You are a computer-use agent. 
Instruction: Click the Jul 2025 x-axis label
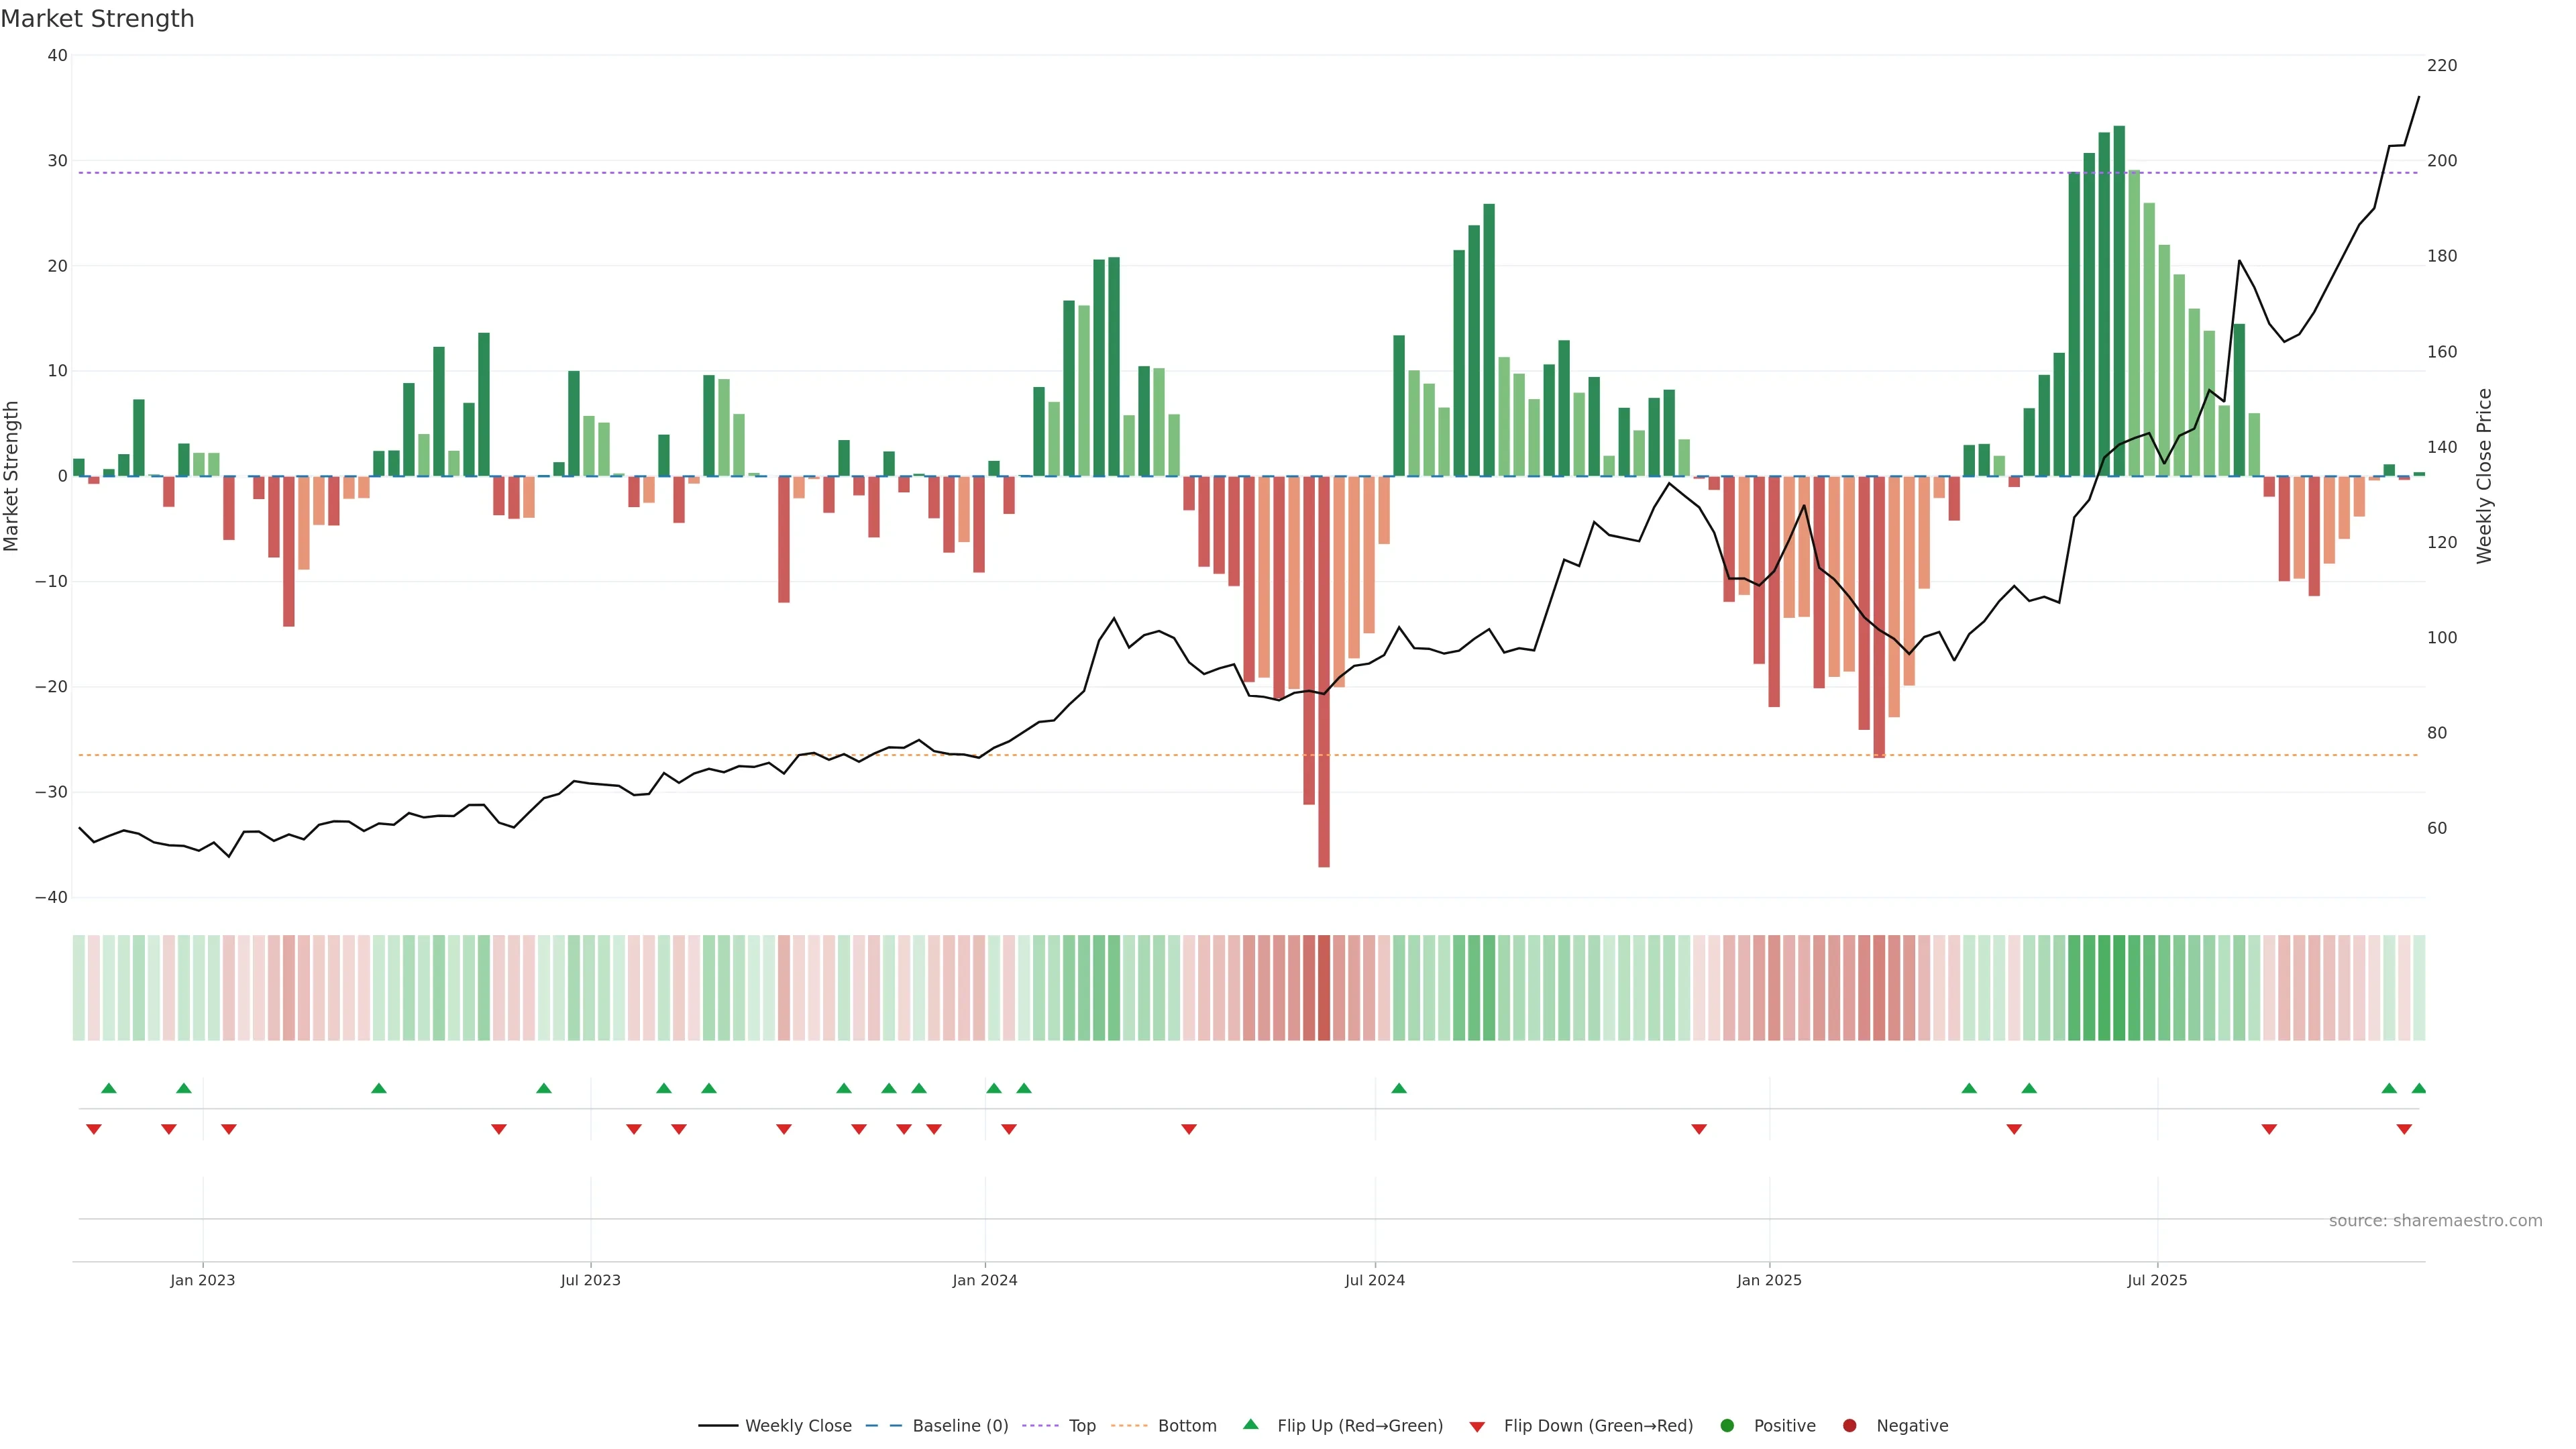2157,1280
